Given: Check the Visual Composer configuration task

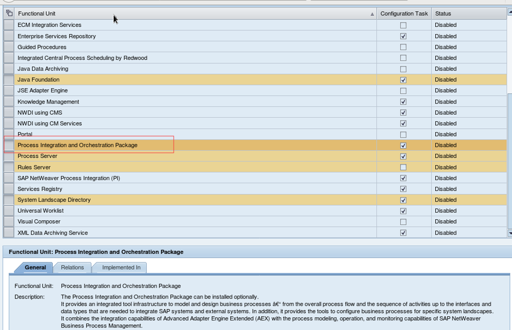Looking at the screenshot, I should pos(404,221).
